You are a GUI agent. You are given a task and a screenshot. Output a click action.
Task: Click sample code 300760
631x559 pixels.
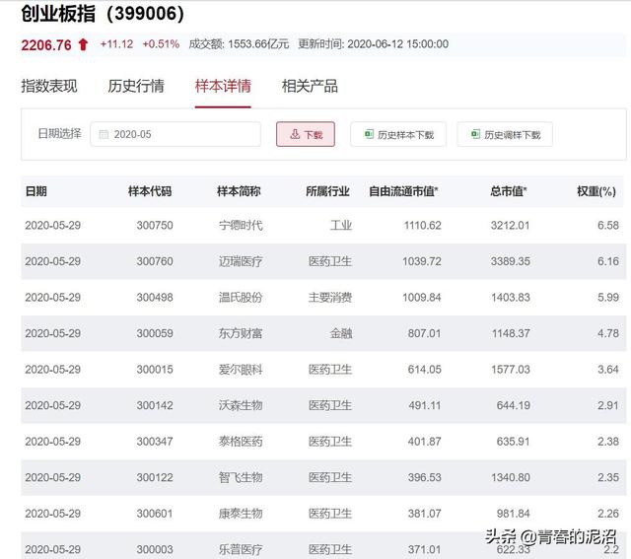[155, 261]
